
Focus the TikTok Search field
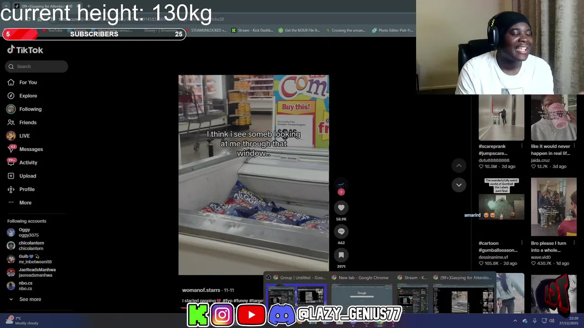click(x=36, y=67)
